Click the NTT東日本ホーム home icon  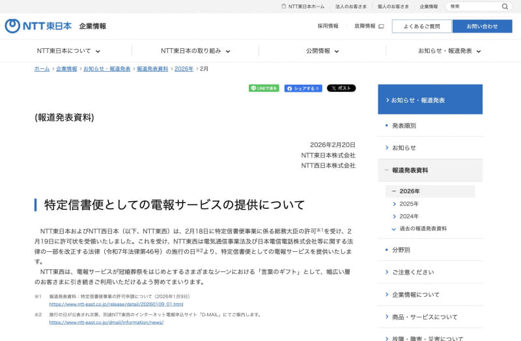click(283, 6)
